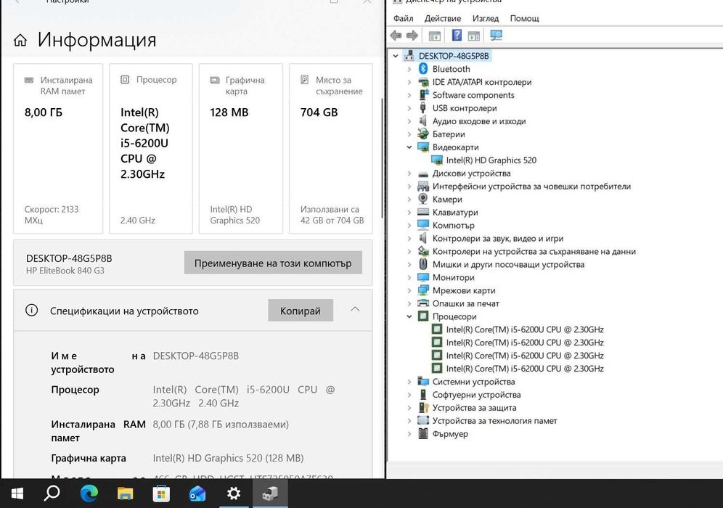Click the info icon beside Спецификации на устройството
The image size is (723, 508).
(31, 310)
